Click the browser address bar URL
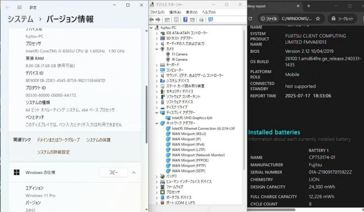The image size is (364, 212). [x=296, y=19]
